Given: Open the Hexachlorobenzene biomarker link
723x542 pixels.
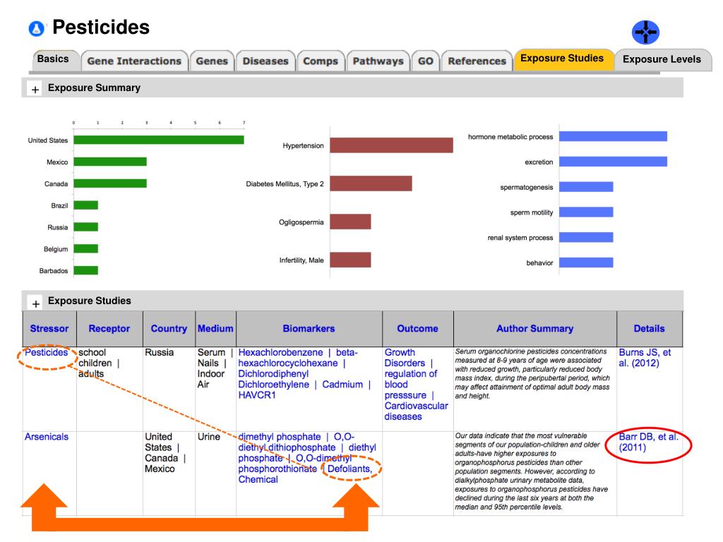Looking at the screenshot, I should 280,353.
